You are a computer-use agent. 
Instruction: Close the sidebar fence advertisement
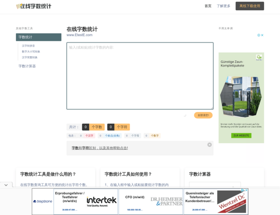coord(262,35)
